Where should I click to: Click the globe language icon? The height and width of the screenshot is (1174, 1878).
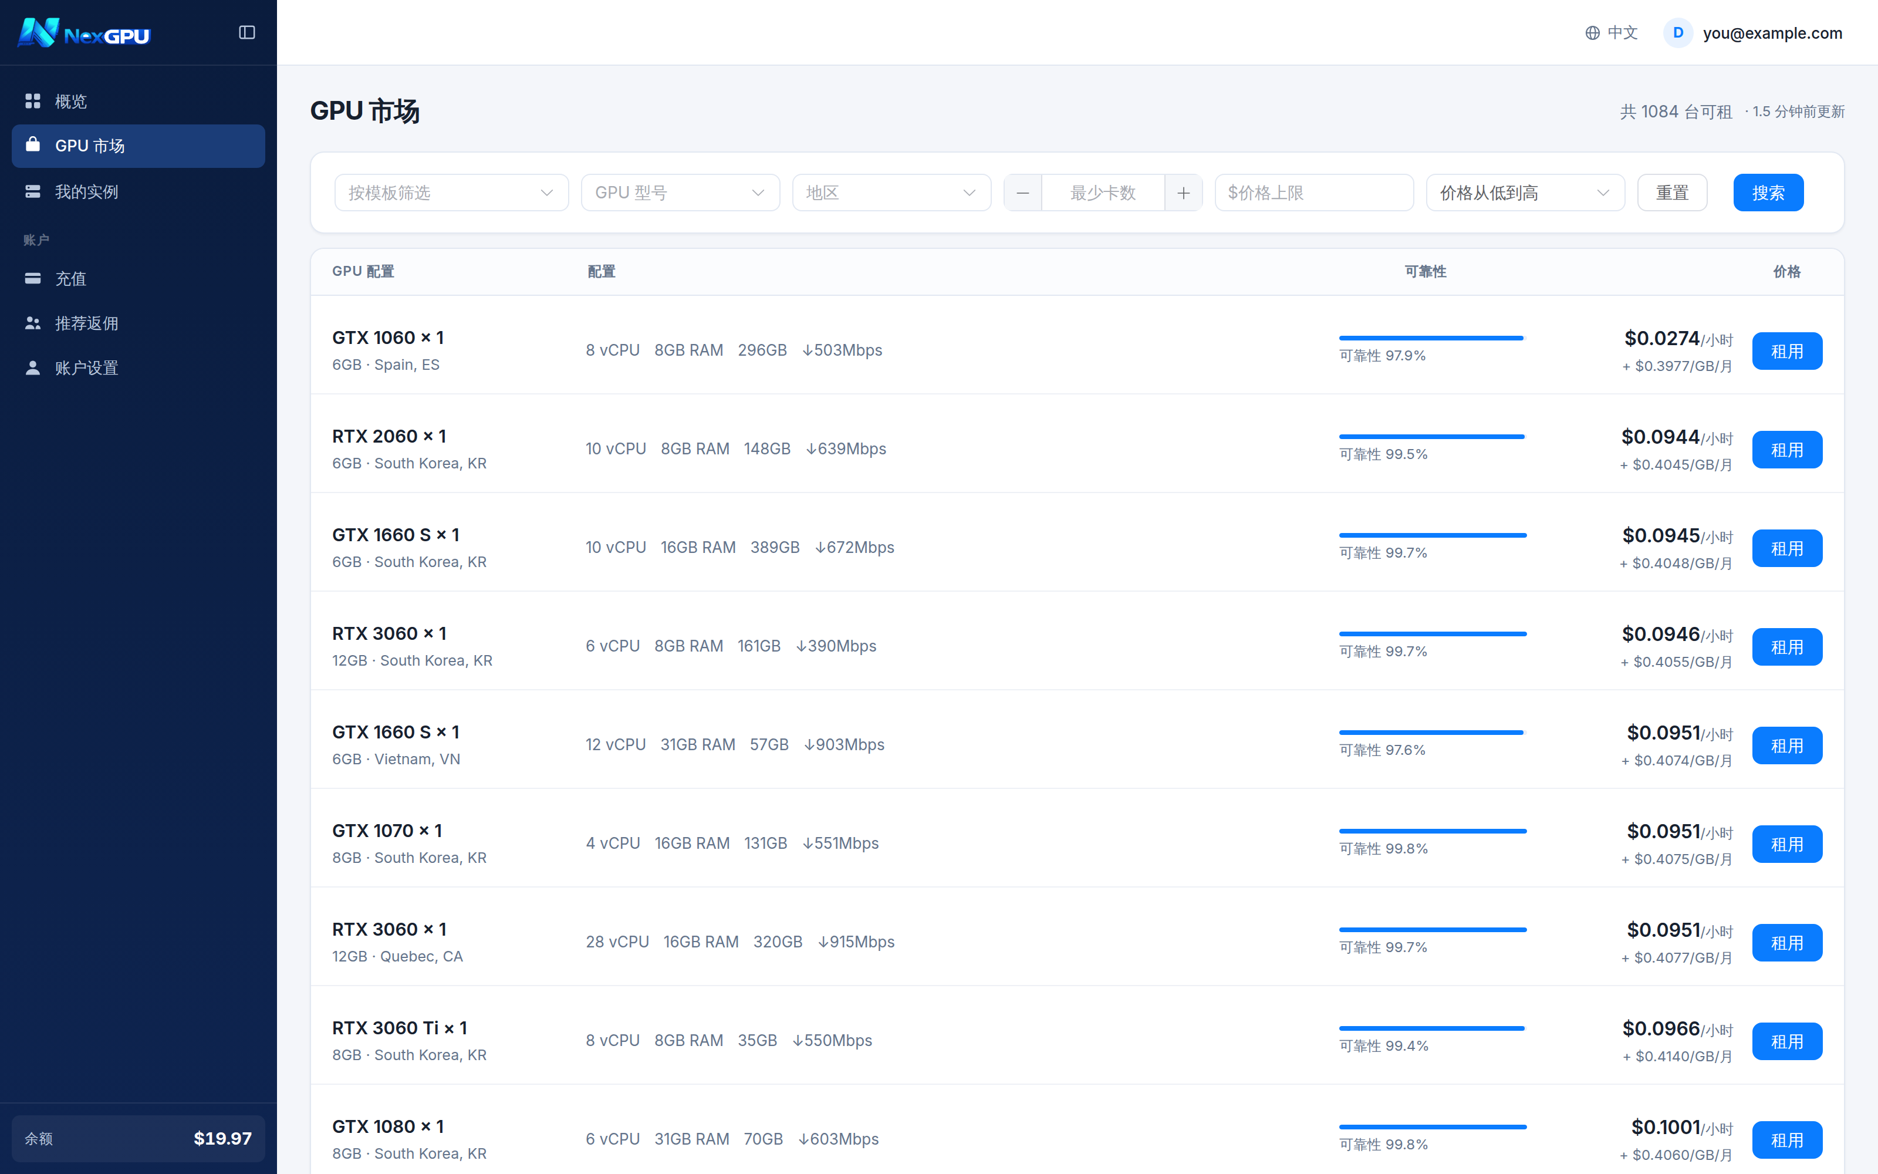[1592, 33]
